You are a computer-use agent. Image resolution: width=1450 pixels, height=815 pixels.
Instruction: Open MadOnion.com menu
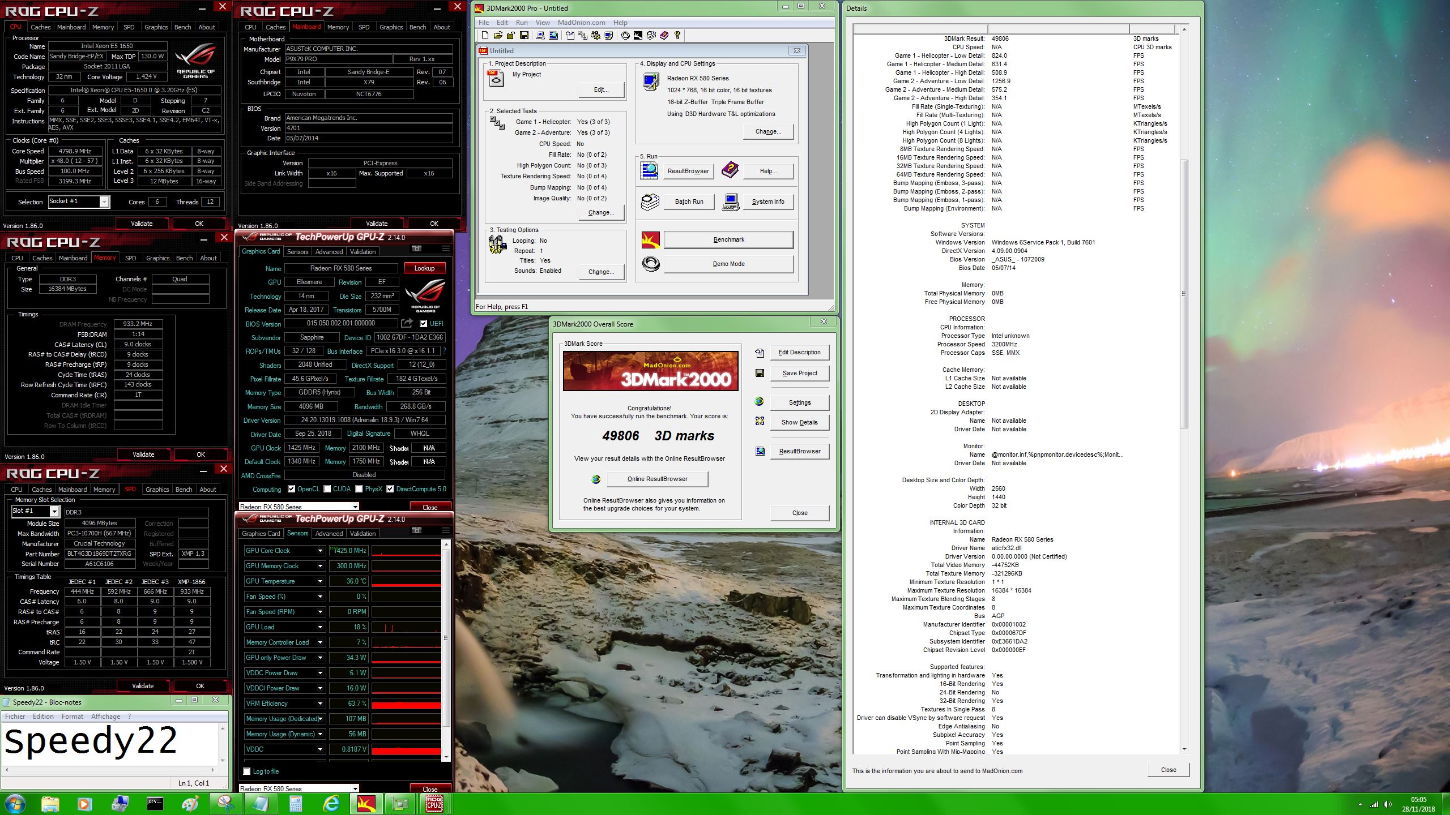click(582, 23)
